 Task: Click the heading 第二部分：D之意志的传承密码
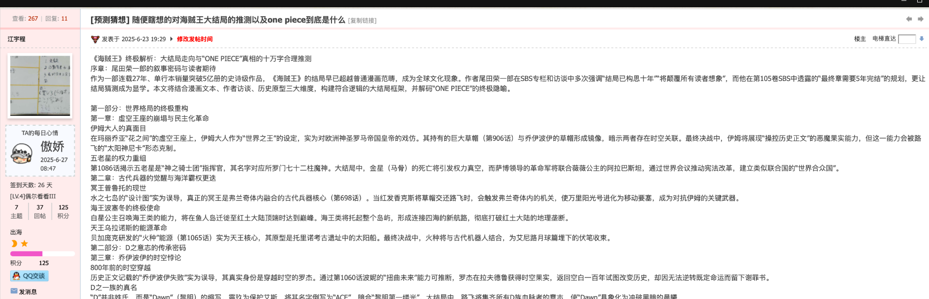[x=138, y=248]
